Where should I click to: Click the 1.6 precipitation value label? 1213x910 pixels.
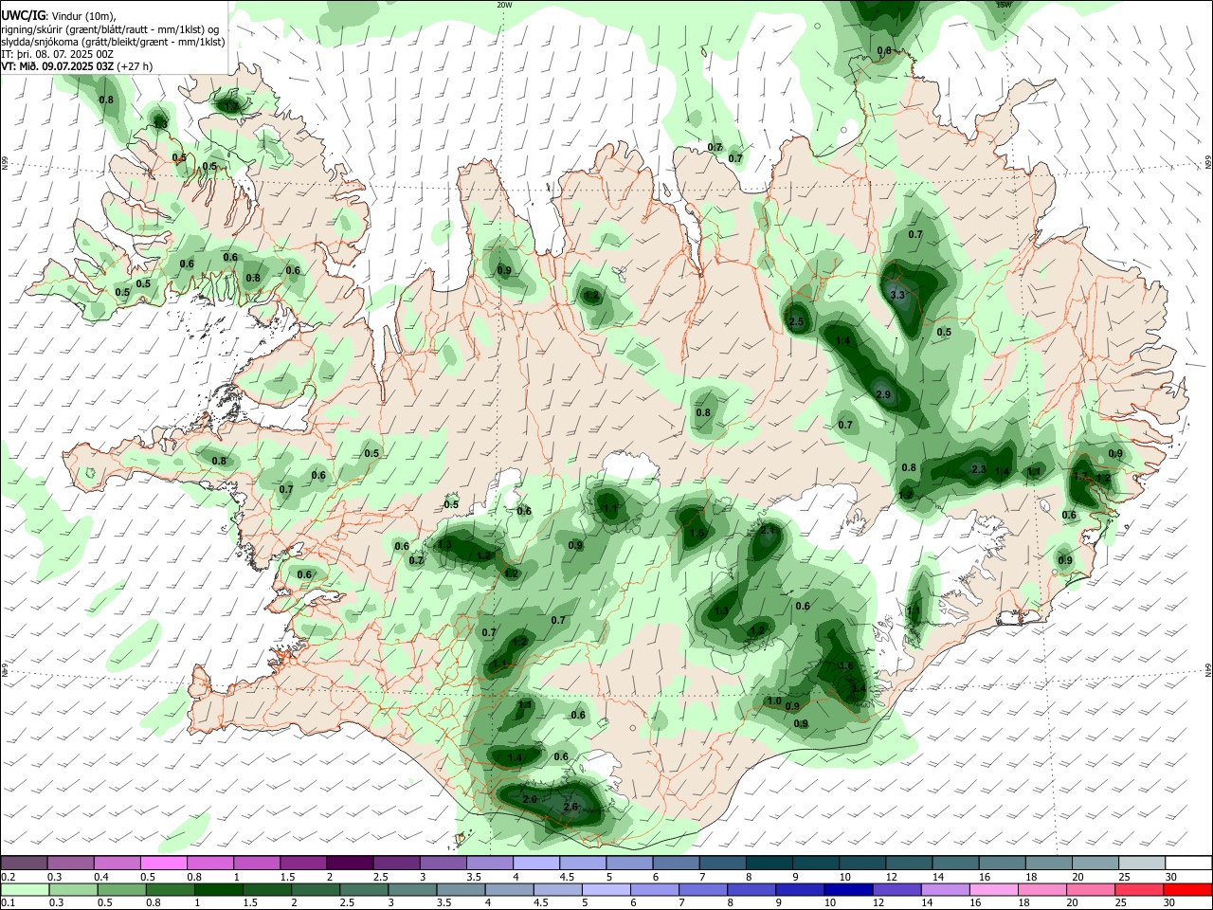pos(847,666)
